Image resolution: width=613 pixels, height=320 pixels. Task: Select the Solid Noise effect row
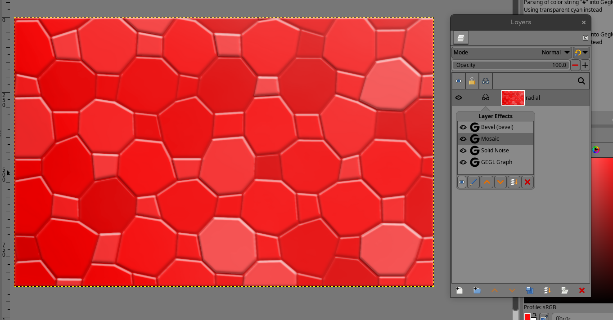pos(496,151)
